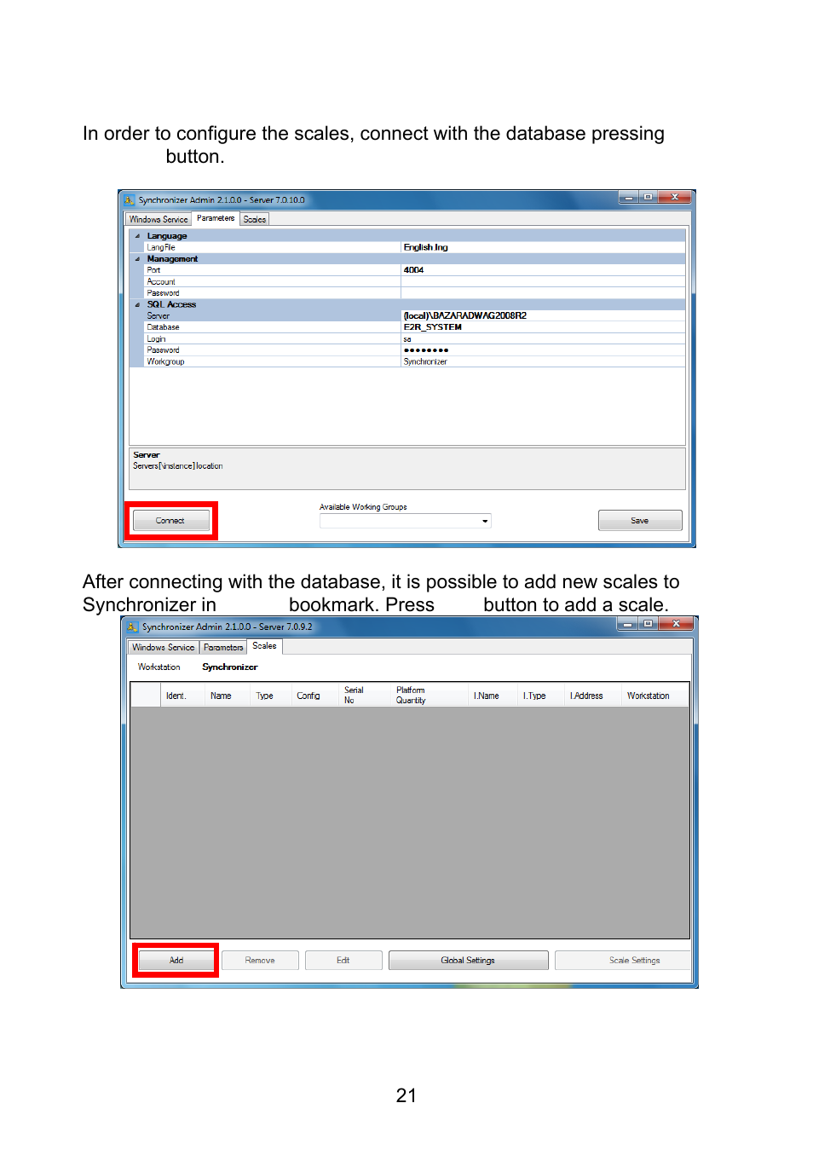Click the Remove button
Image resolution: width=813 pixels, height=1155 pixels.
click(x=260, y=961)
